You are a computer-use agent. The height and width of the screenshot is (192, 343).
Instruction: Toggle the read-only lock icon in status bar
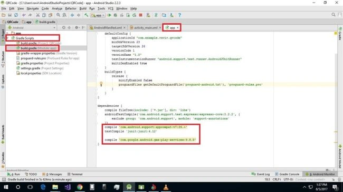334,179
